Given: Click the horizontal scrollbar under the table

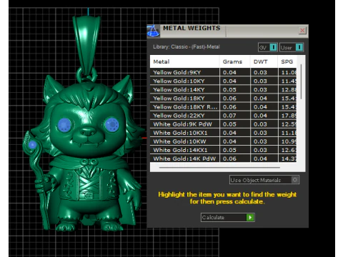Looking at the screenshot, I should (219, 168).
